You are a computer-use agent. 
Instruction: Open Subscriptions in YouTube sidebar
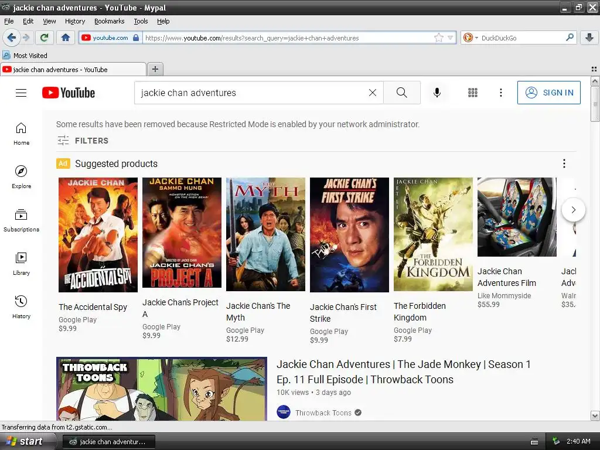21,220
